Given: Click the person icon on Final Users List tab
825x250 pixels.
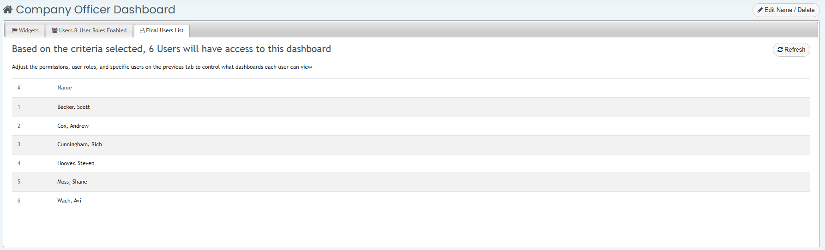Looking at the screenshot, I should [x=142, y=30].
